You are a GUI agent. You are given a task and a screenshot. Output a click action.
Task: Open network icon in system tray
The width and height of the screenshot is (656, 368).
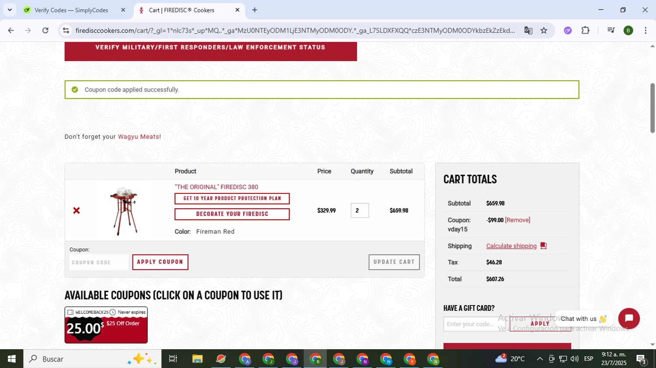(x=563, y=359)
